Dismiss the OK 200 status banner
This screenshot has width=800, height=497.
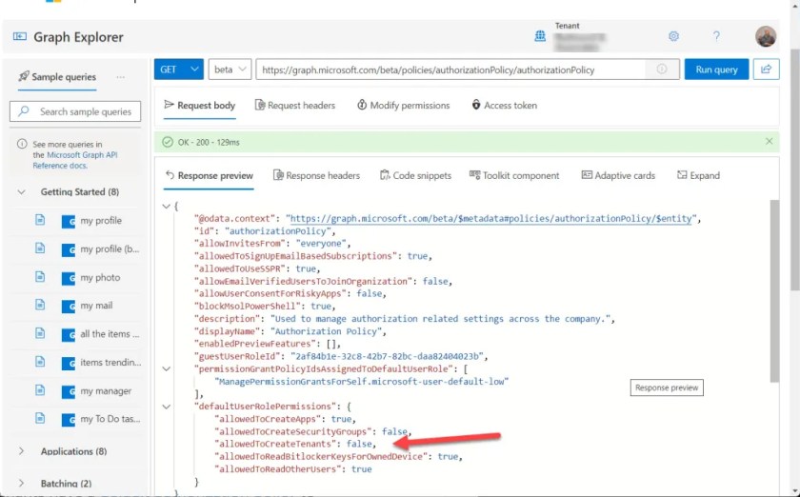point(769,141)
